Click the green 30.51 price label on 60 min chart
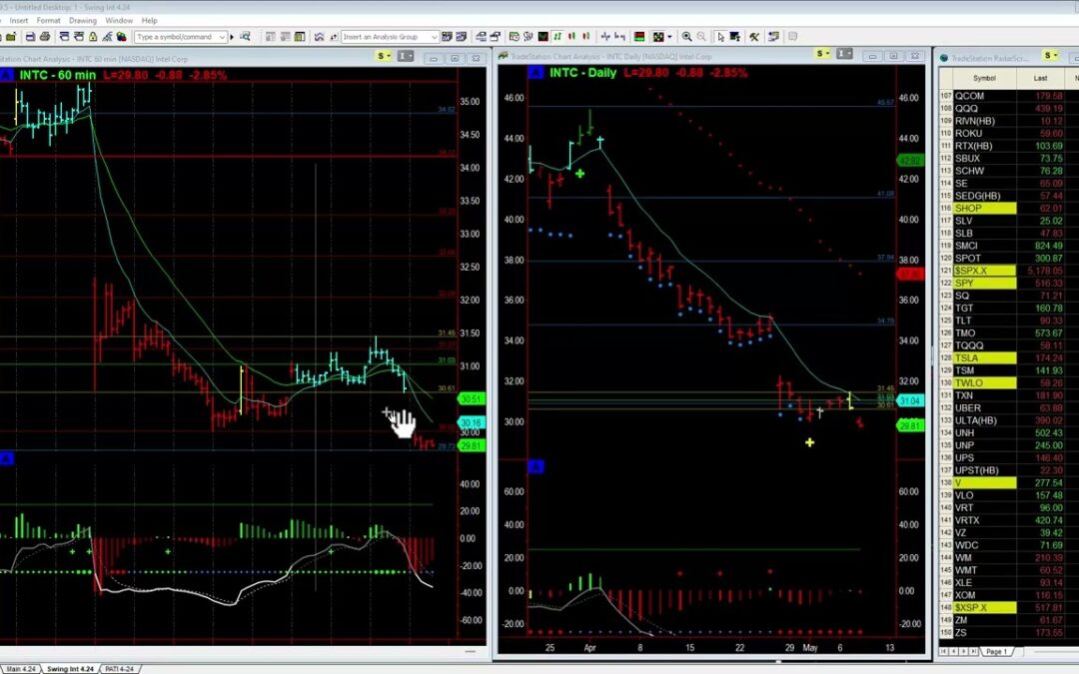 pos(472,398)
